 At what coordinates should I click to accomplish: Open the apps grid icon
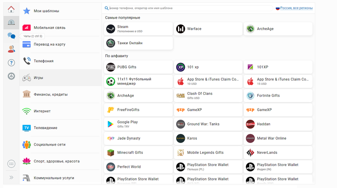(x=11, y=164)
